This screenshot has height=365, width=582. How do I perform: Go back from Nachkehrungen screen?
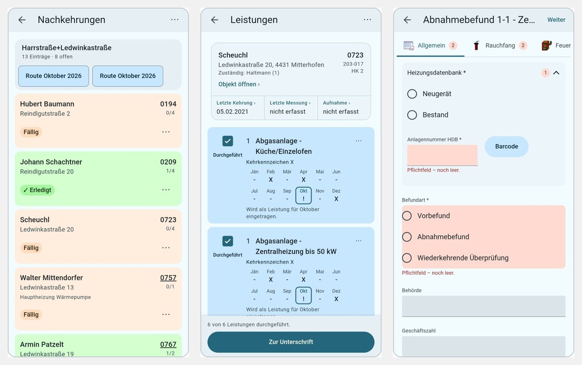click(x=22, y=20)
